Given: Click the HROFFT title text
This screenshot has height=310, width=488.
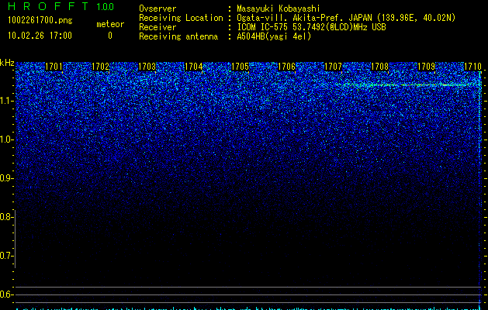Looking at the screenshot, I should tap(48, 6).
